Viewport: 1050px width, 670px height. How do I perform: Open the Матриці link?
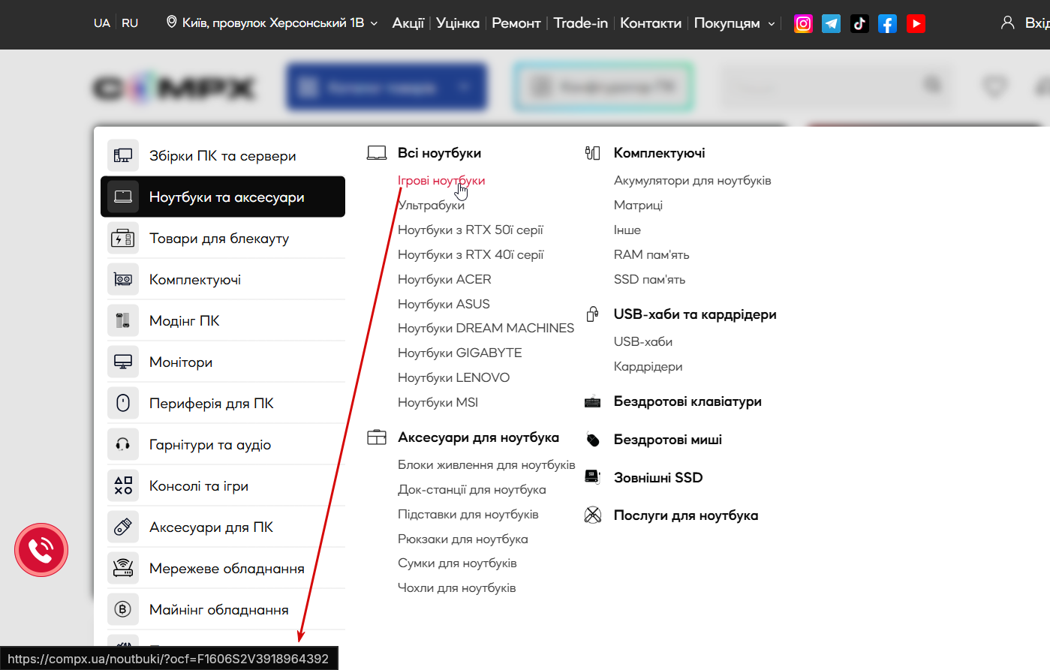click(638, 206)
